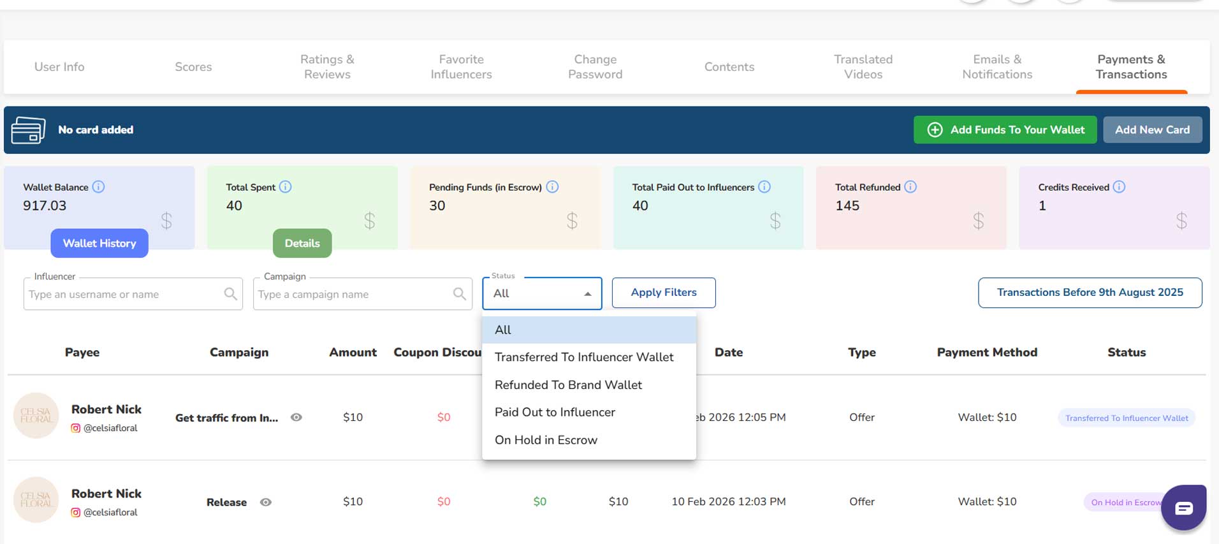Click Transferred To Influencer Wallet status badge
This screenshot has height=544, width=1219.
(1127, 418)
